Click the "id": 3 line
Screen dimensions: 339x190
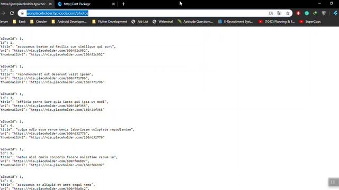click(7, 98)
